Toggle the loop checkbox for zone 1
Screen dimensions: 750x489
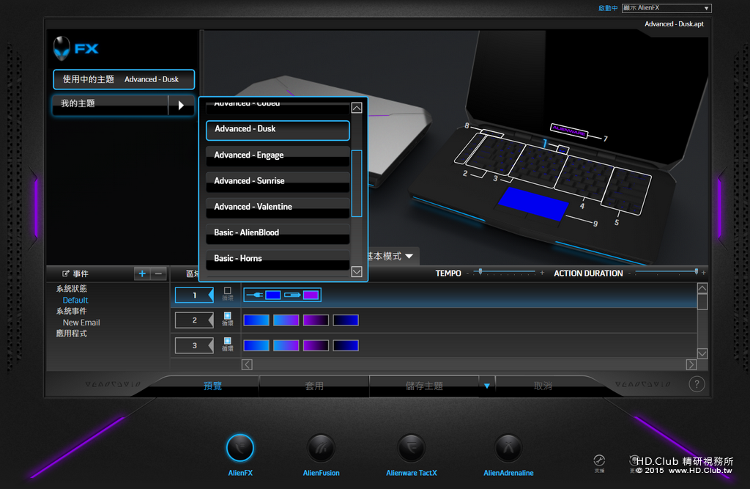[x=228, y=291]
